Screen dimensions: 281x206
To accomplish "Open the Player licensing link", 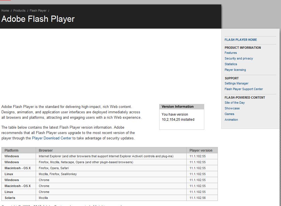I will (235, 70).
